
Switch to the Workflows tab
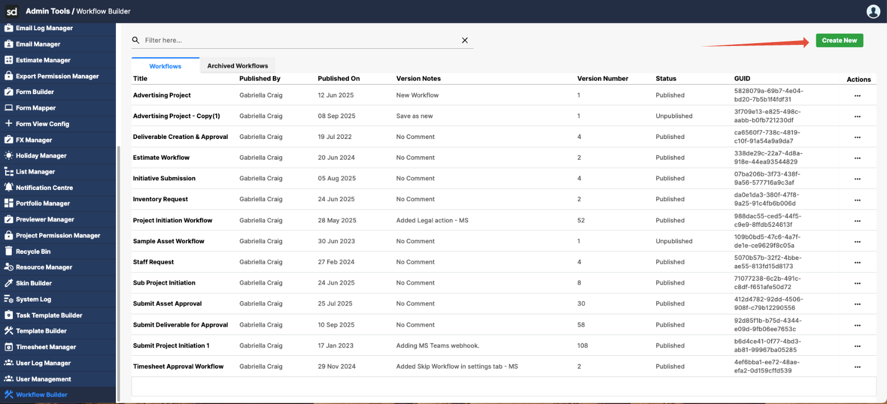click(x=165, y=66)
